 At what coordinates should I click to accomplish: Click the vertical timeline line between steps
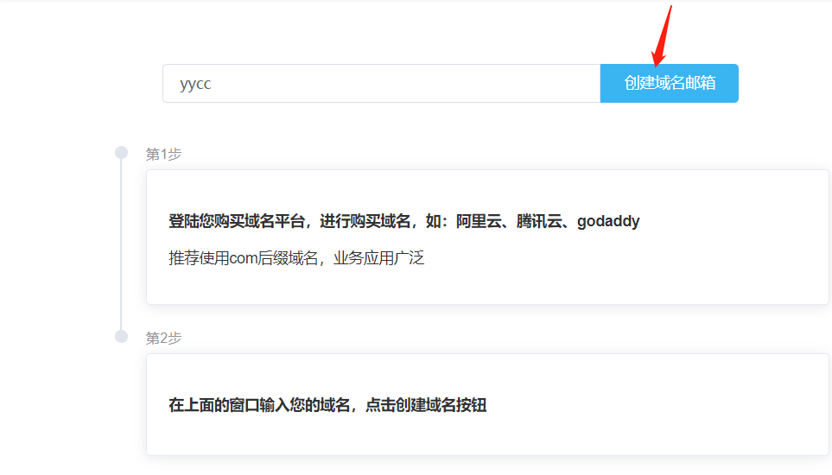[x=121, y=244]
